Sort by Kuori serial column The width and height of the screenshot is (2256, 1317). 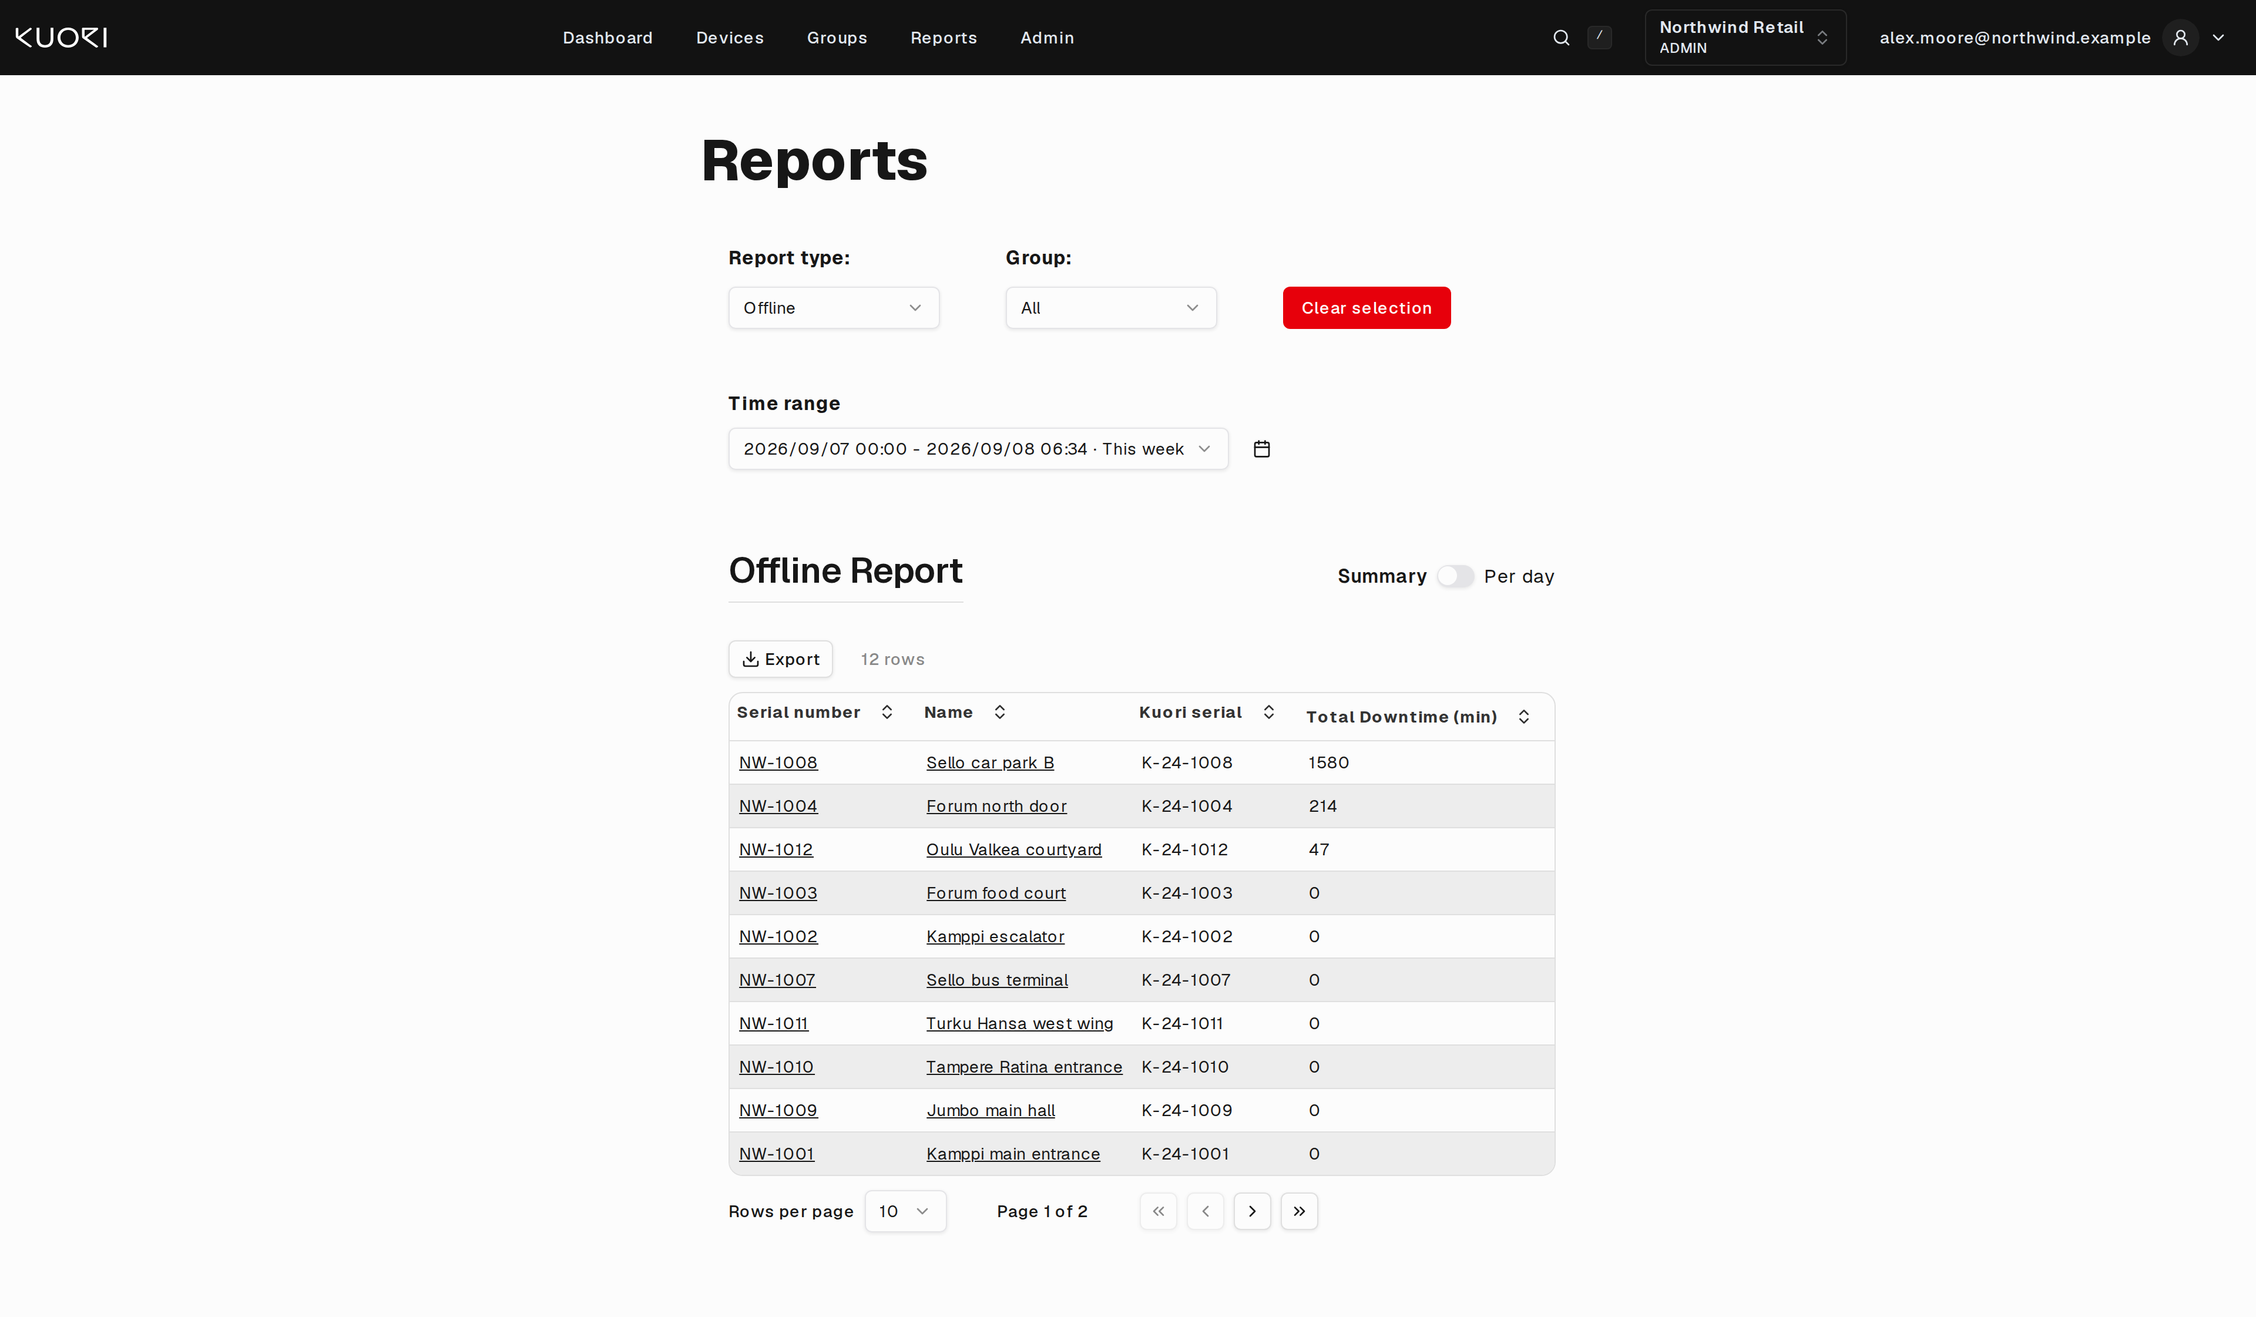click(x=1268, y=712)
